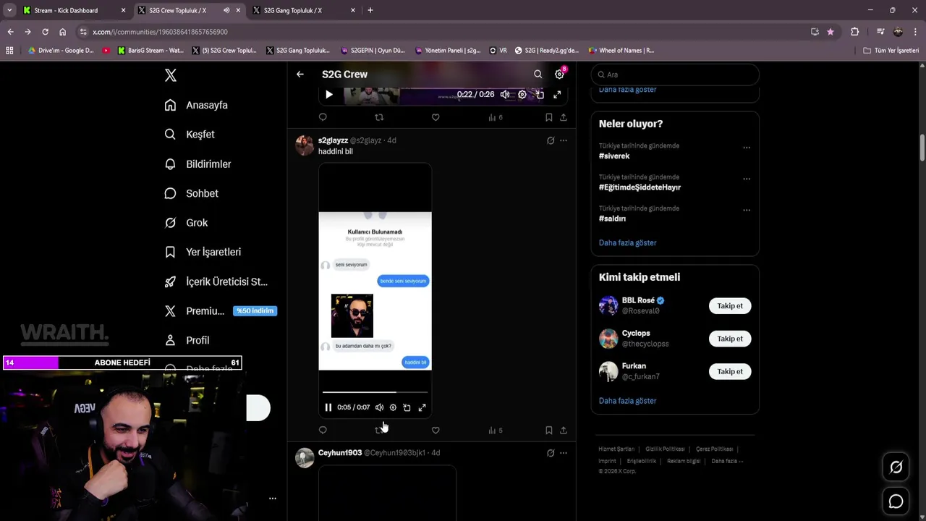Screen dimensions: 926x521
Task: Toggle mute on haddini bil video
Action: (x=379, y=407)
